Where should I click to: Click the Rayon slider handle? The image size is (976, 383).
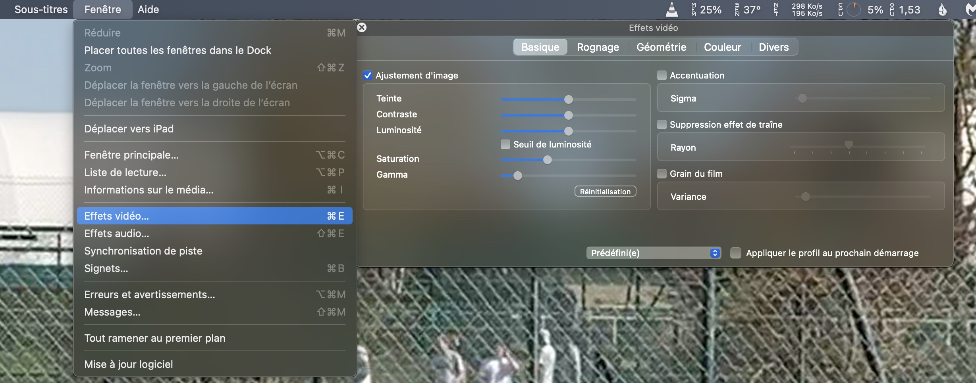tap(849, 145)
